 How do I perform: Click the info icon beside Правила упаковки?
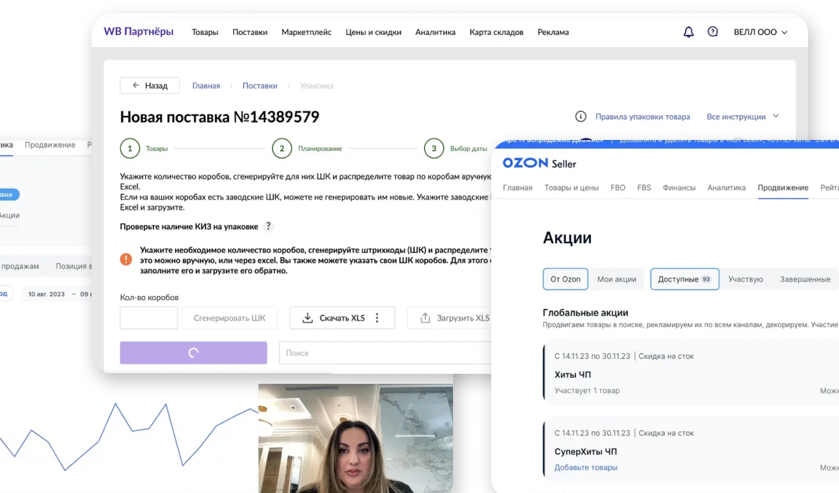tap(581, 117)
